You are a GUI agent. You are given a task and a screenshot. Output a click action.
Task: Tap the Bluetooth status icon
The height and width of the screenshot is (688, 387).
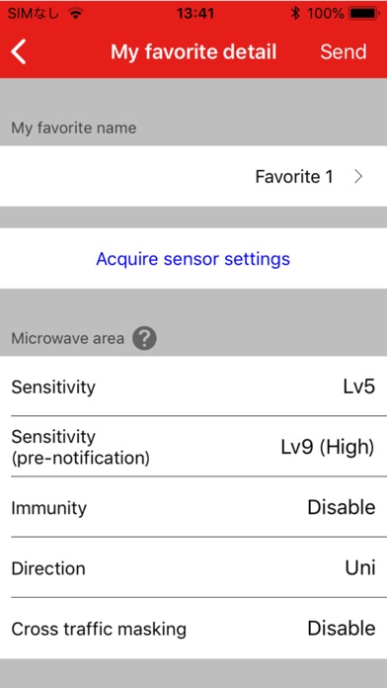click(x=296, y=14)
